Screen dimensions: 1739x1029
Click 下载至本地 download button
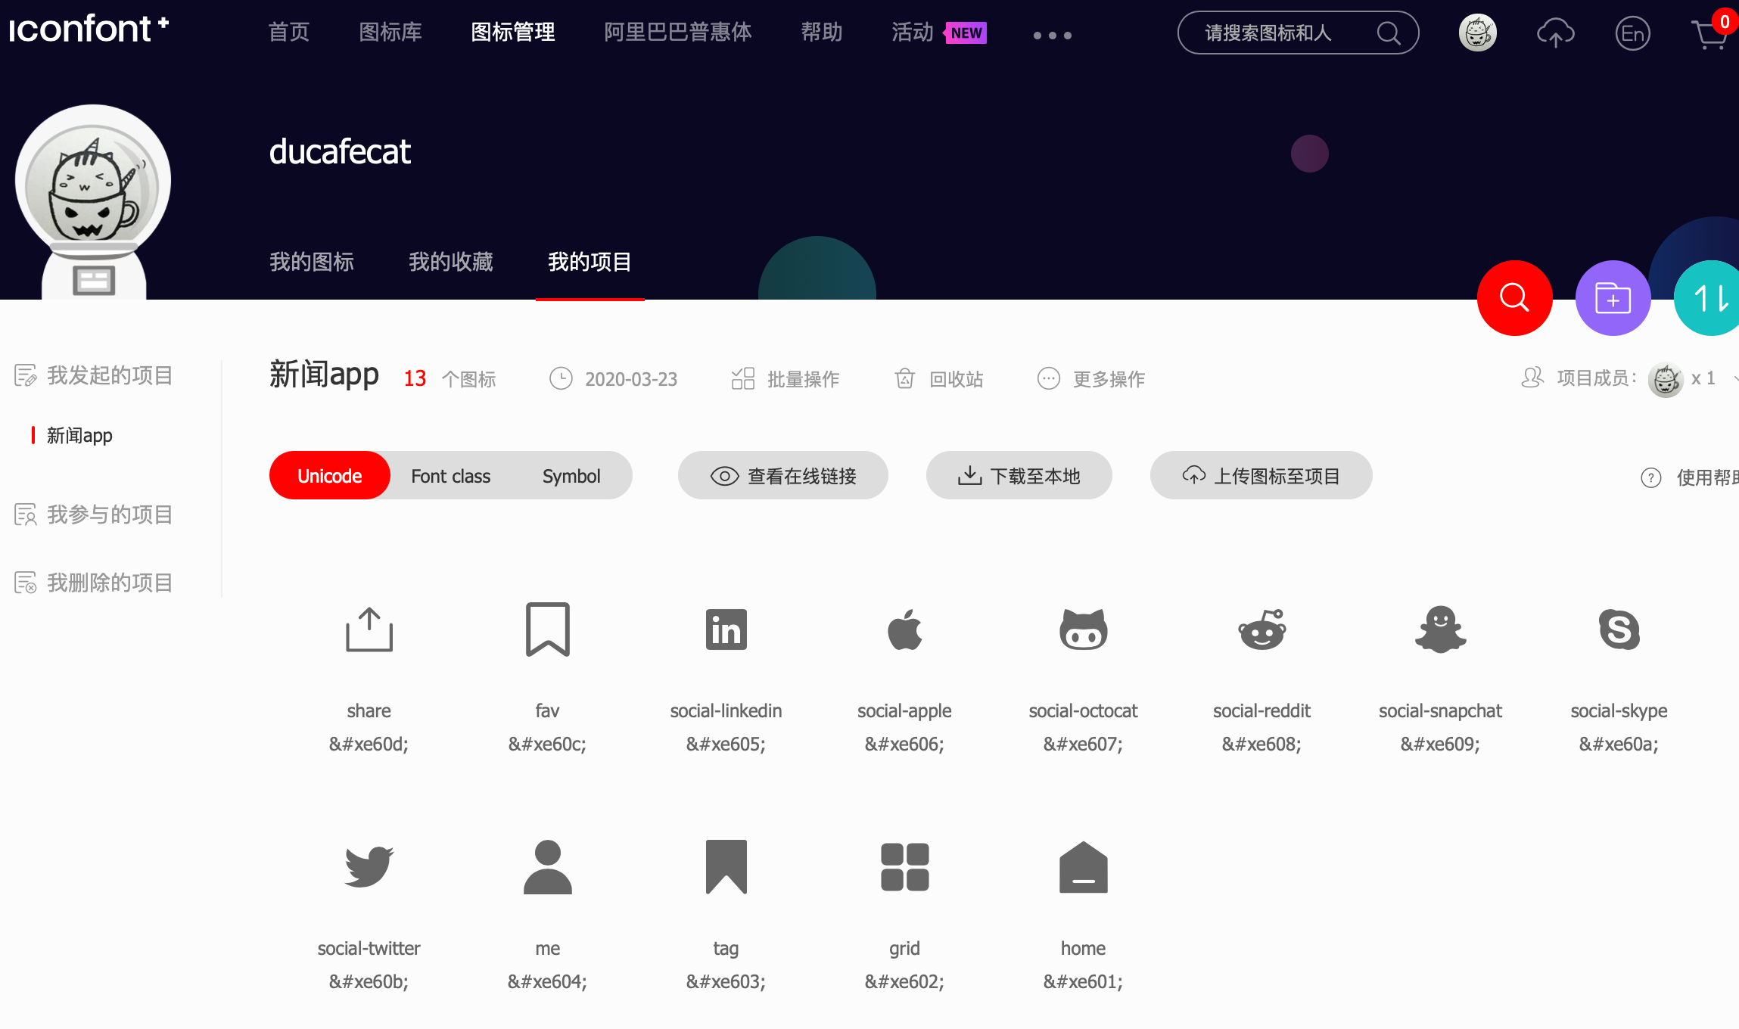1019,476
